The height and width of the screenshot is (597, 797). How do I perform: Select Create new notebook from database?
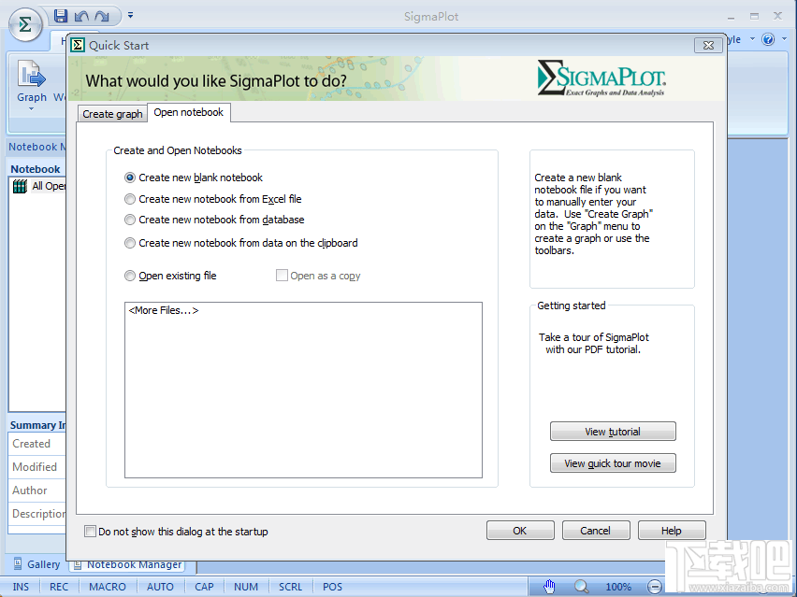[x=214, y=220]
